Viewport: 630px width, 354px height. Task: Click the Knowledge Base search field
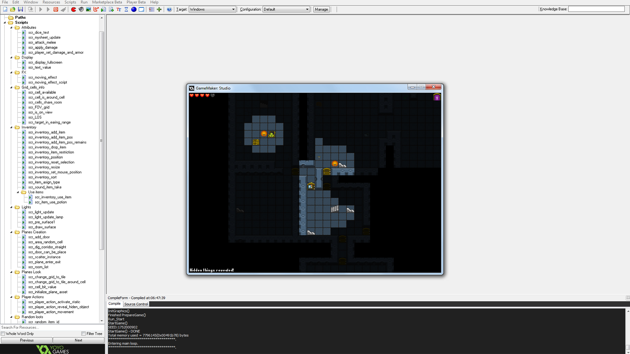click(x=596, y=9)
